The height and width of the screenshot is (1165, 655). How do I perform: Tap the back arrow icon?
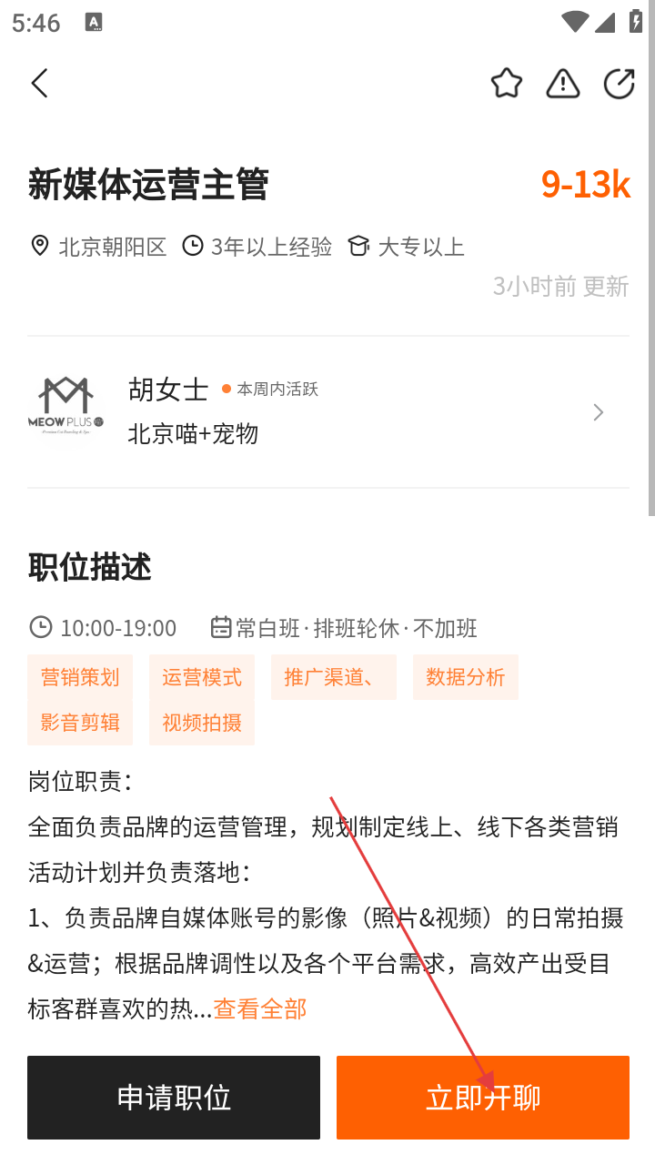pyautogui.click(x=39, y=84)
